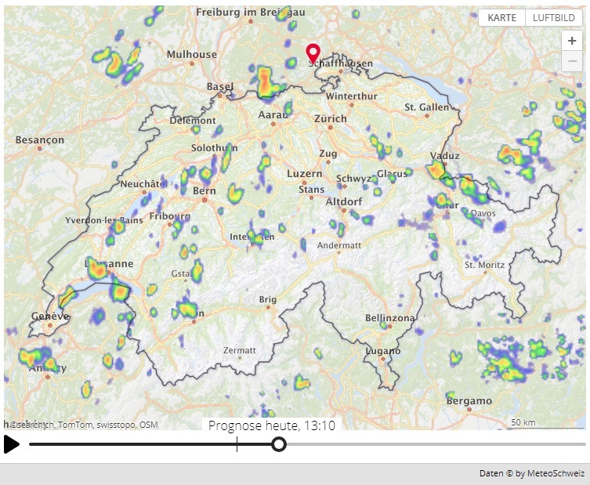590x485 pixels.
Task: Click the Aarau label
Action: [273, 114]
